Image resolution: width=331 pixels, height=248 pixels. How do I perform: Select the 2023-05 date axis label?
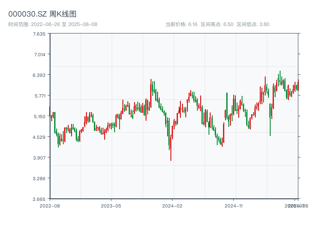(111, 205)
